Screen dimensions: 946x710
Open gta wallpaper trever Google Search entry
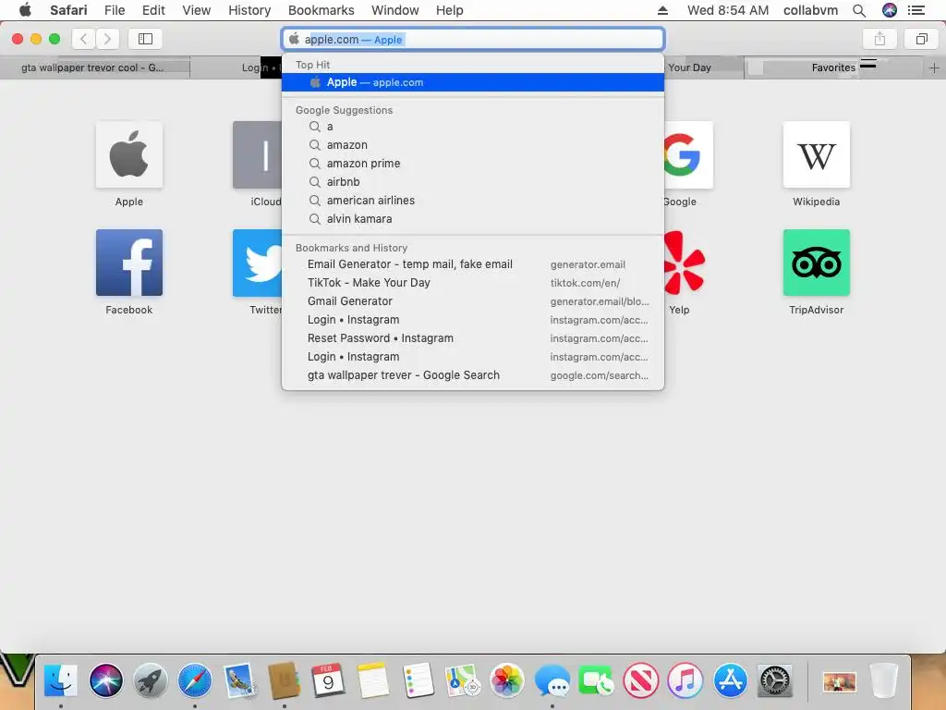(x=473, y=375)
